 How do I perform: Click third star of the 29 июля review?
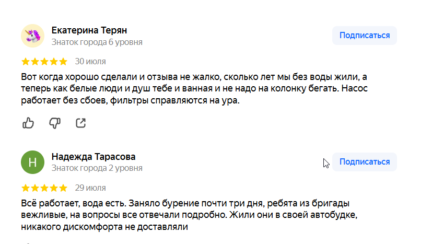[x=44, y=188]
